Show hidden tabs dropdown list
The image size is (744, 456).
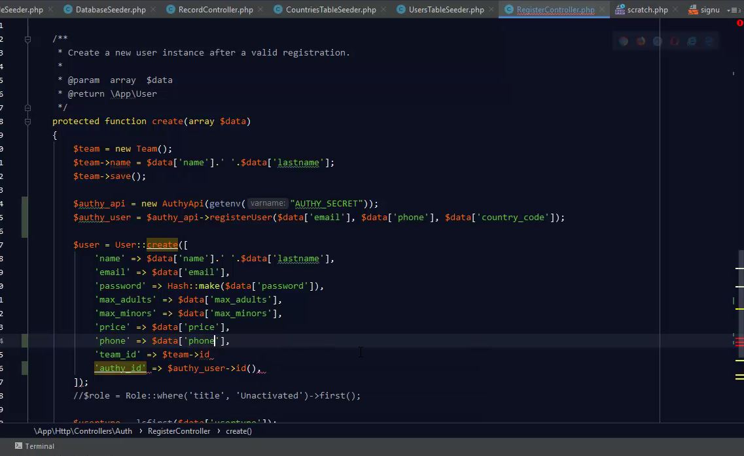[x=732, y=10]
